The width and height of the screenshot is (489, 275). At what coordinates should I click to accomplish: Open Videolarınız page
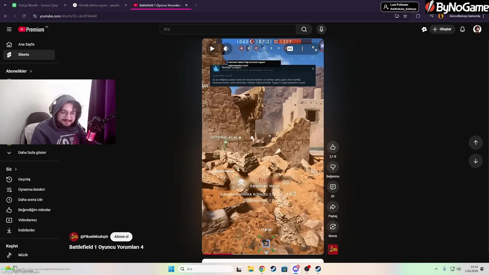(x=29, y=220)
